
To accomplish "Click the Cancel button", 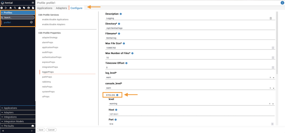I will (51, 130).
